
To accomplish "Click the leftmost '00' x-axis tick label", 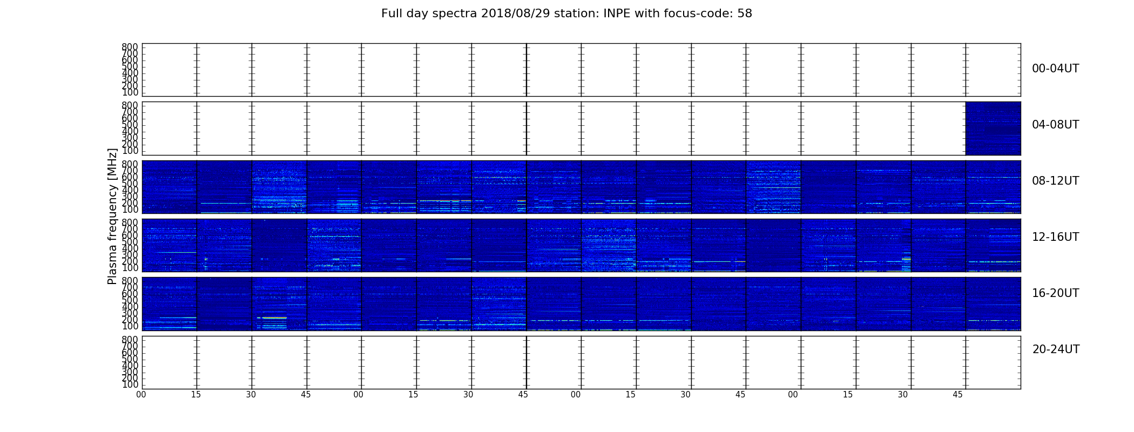I will click(x=141, y=395).
